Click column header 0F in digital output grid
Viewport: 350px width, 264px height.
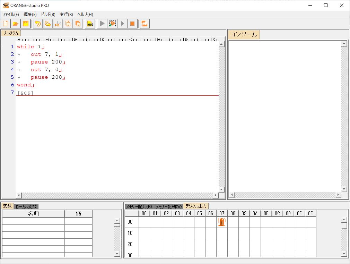pos(310,213)
